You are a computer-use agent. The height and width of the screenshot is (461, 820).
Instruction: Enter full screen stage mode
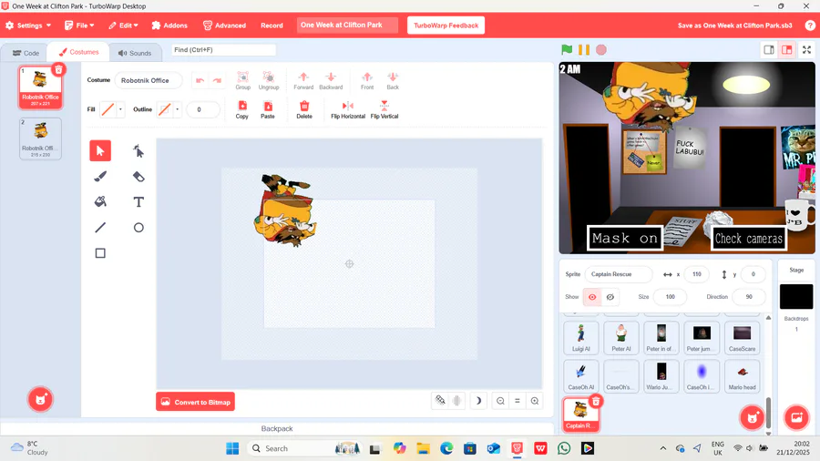807,50
